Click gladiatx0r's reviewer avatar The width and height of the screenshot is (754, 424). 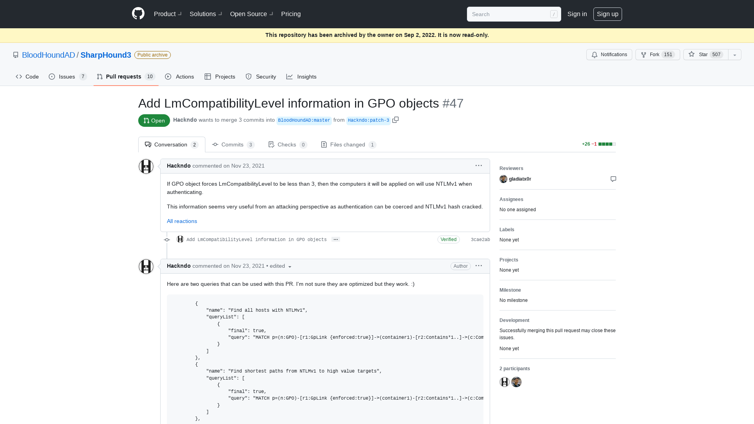click(503, 179)
